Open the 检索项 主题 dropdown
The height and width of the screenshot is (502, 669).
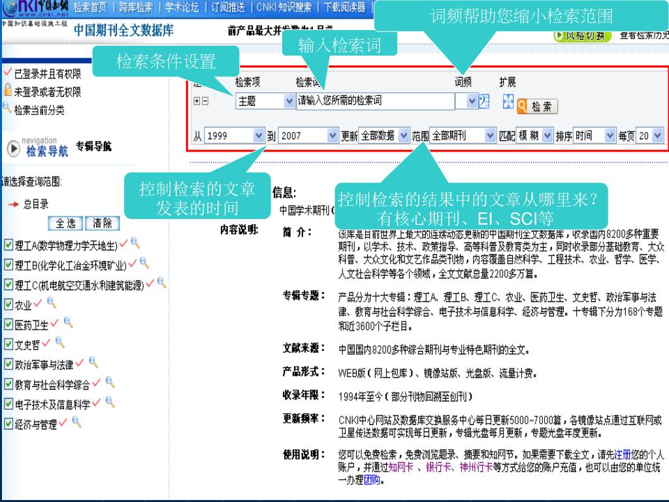click(265, 101)
